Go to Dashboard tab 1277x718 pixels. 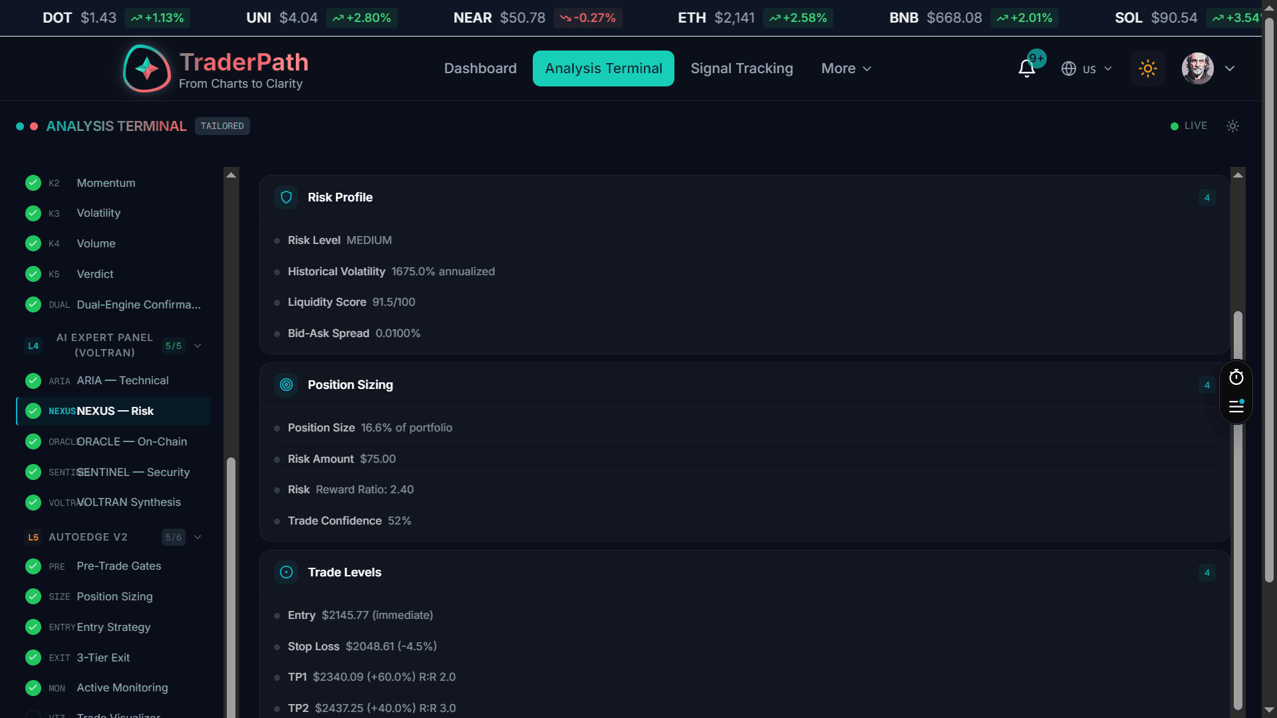(x=480, y=68)
